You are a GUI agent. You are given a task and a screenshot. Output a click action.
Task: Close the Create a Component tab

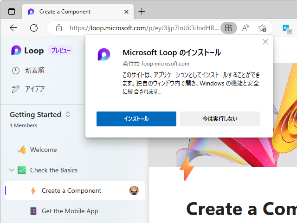(x=126, y=12)
